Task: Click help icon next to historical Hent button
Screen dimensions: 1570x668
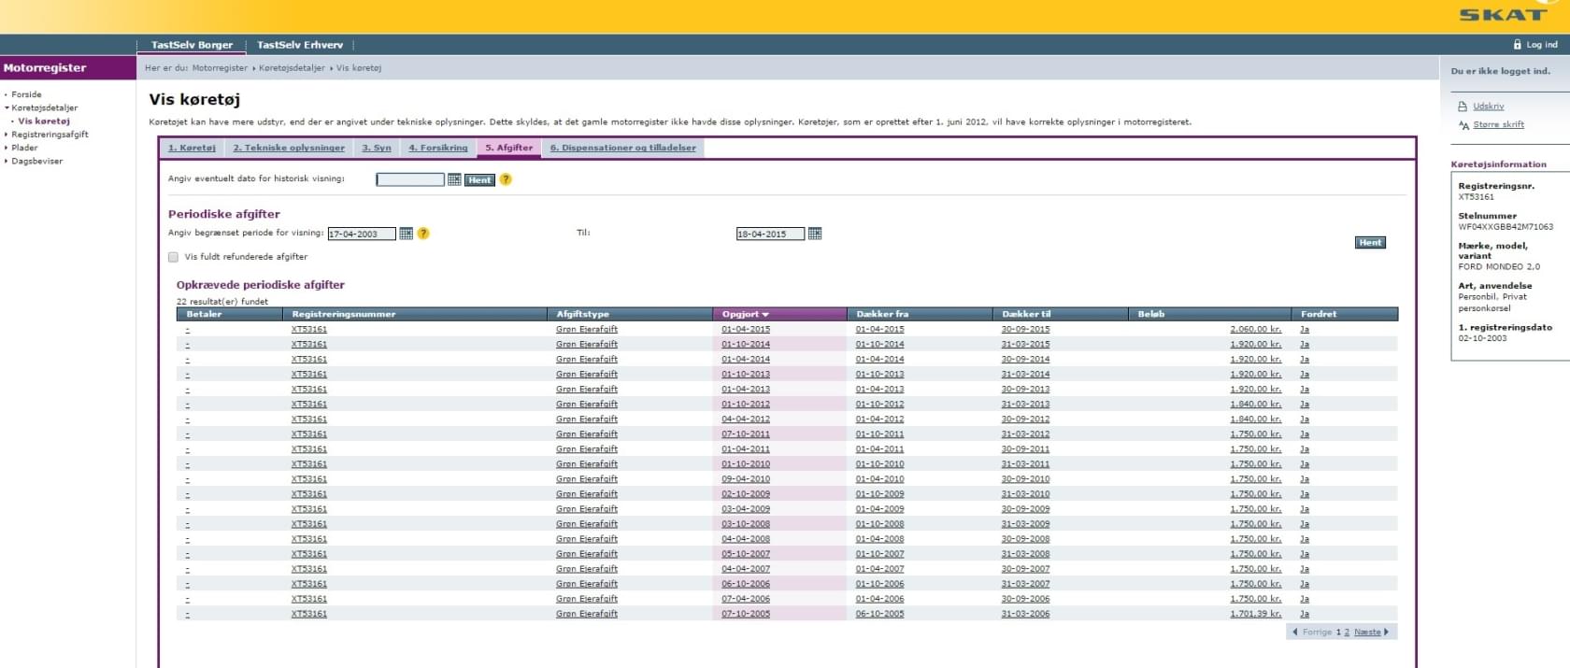Action: pyautogui.click(x=506, y=179)
